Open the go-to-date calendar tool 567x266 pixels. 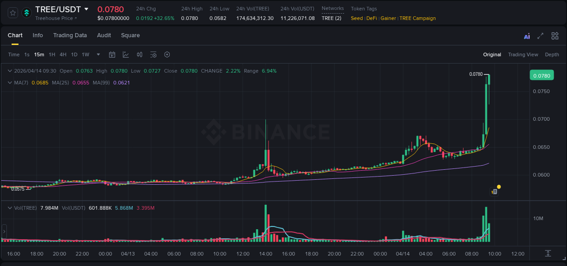point(112,54)
